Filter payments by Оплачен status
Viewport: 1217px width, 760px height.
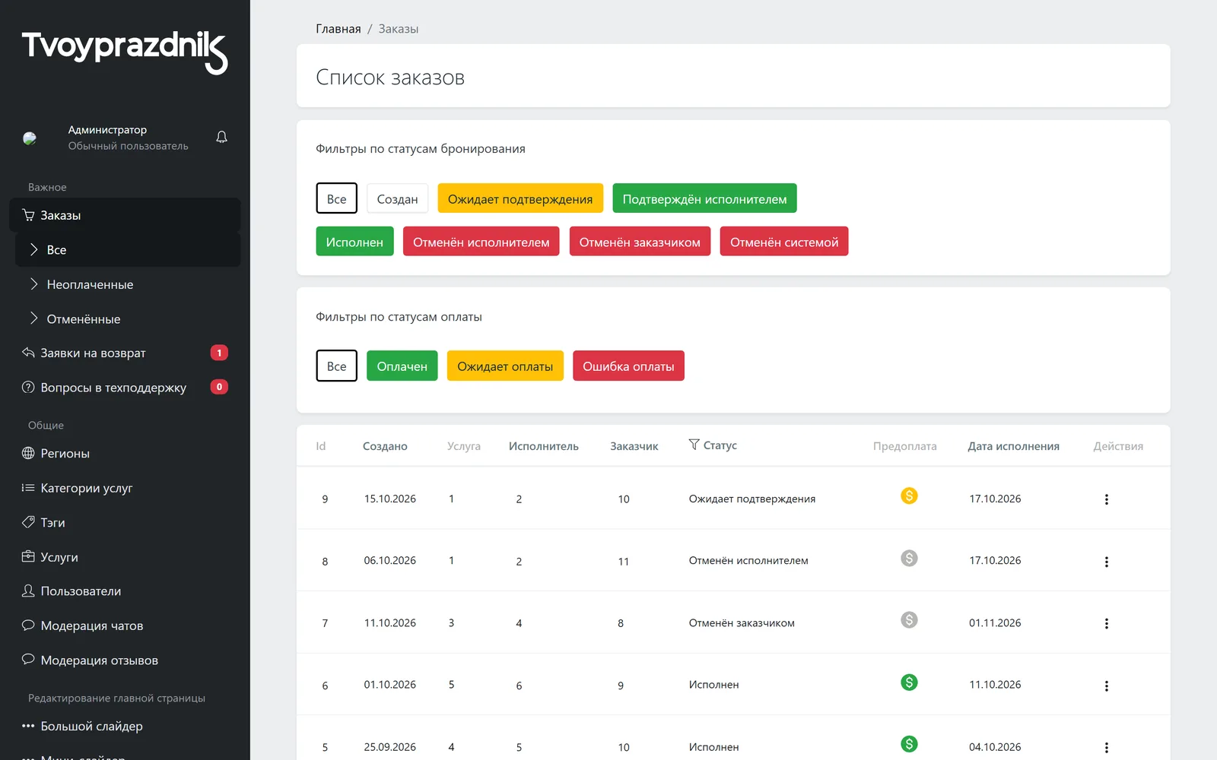(x=402, y=366)
